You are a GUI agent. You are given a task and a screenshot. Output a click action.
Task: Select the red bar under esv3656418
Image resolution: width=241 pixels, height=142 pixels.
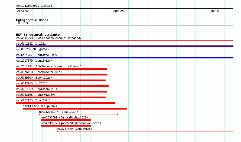click(x=62, y=75)
